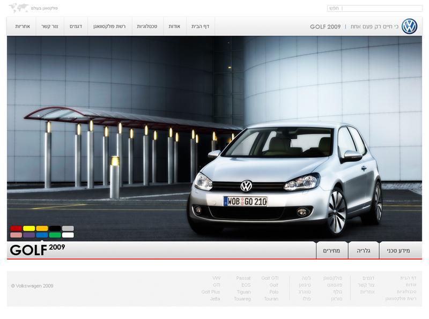Click the GOLF 2009 title in the header
429x319 pixels.
pos(326,27)
